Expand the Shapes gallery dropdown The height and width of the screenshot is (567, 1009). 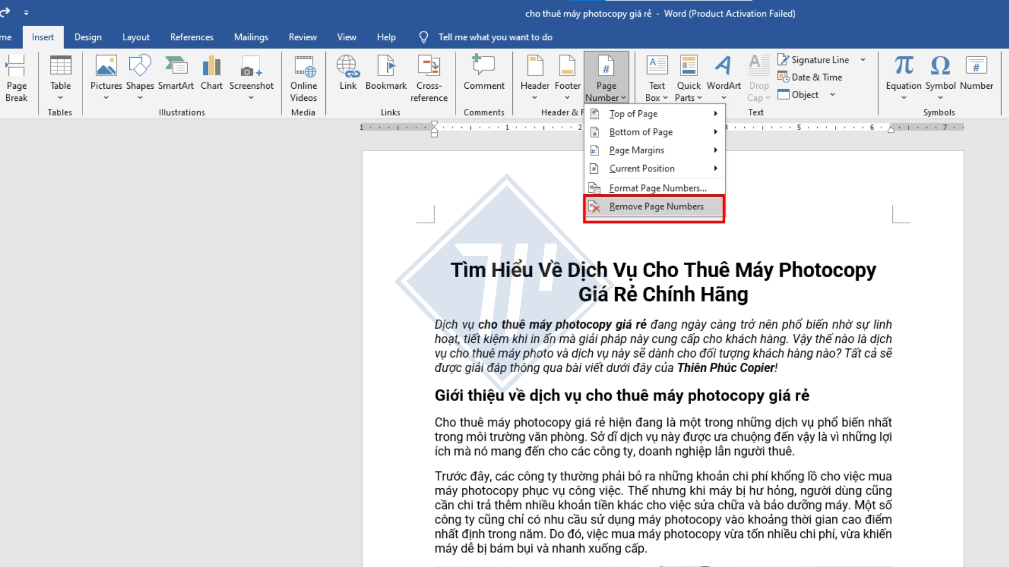point(140,97)
